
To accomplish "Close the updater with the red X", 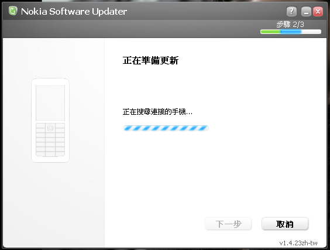I will pyautogui.click(x=318, y=11).
